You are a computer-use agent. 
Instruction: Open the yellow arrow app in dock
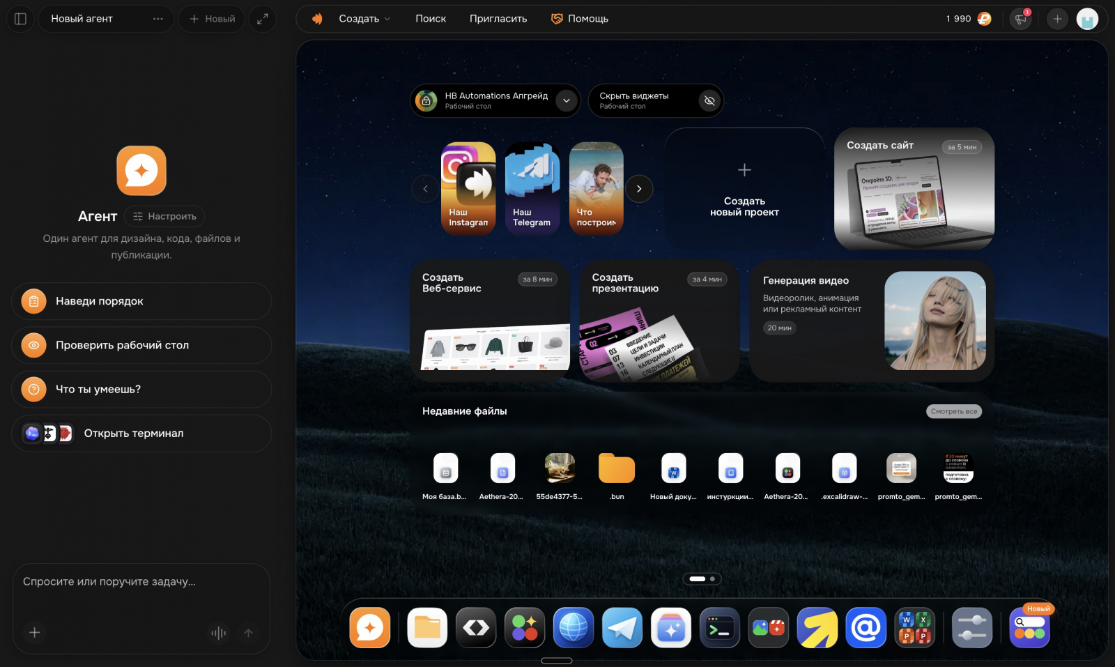coord(817,628)
